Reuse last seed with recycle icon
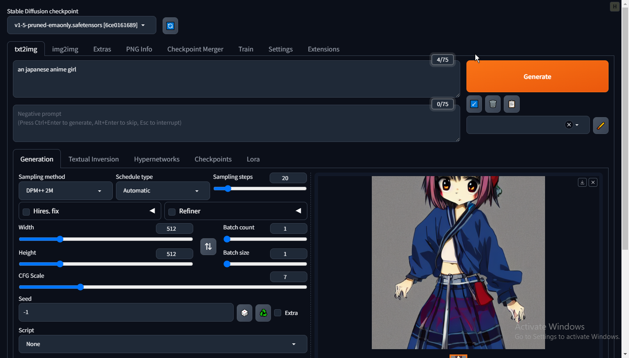Screen dimensions: 629x358 [x=263, y=313]
